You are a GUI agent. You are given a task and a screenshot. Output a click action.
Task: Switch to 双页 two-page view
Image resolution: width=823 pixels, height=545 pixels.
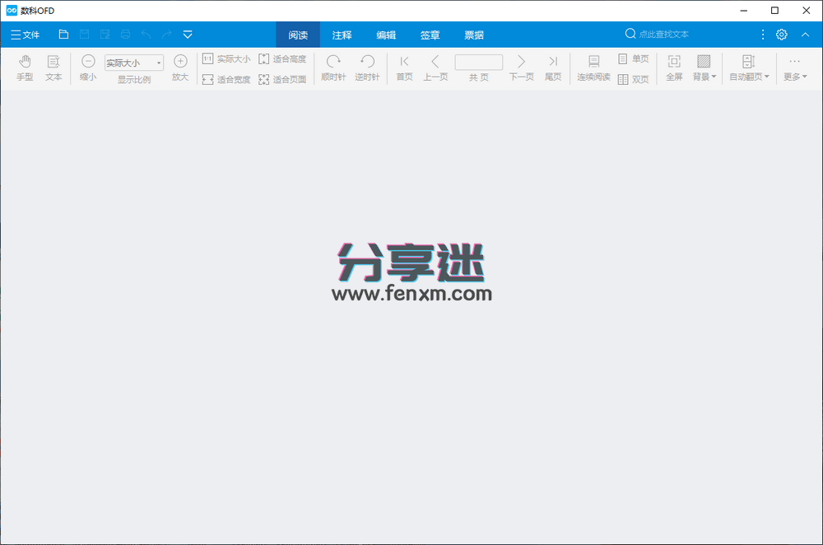(634, 78)
